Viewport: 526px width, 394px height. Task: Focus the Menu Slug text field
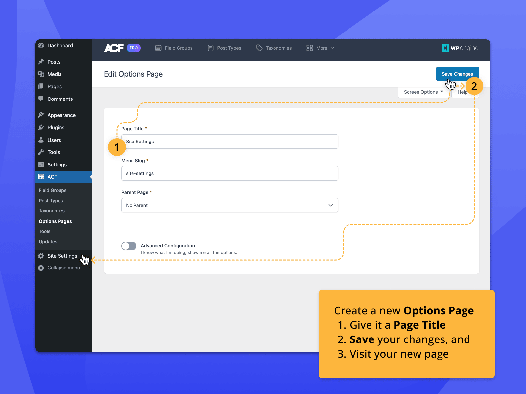point(229,173)
